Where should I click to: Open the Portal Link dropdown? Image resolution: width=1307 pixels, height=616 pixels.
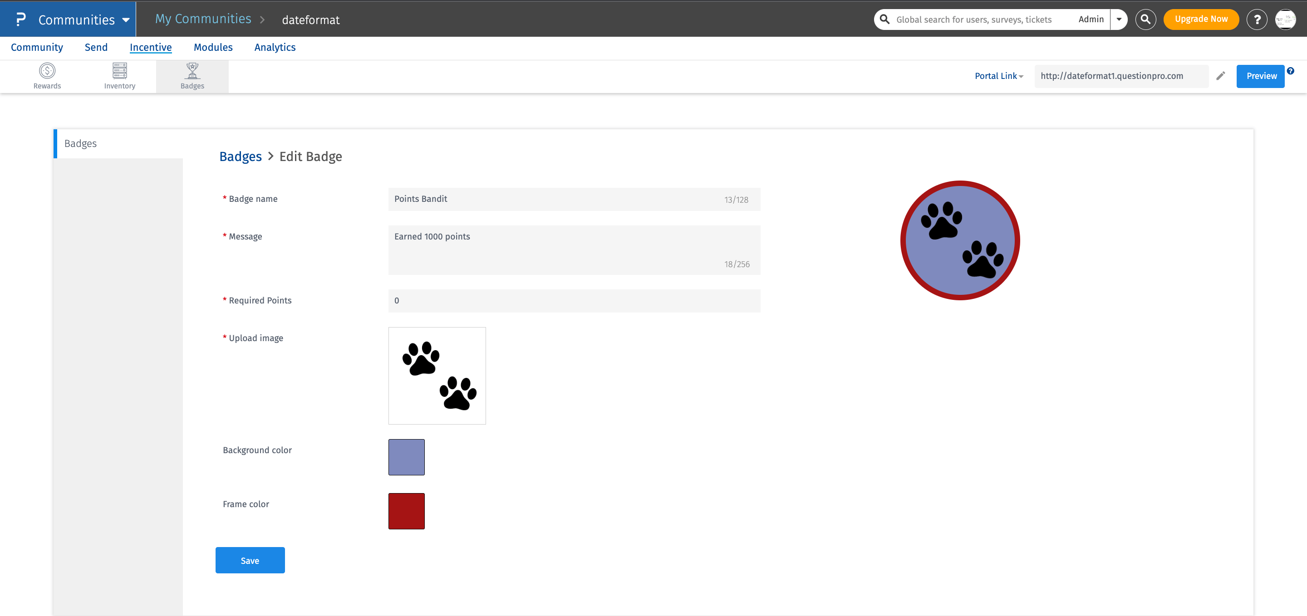pos(997,76)
